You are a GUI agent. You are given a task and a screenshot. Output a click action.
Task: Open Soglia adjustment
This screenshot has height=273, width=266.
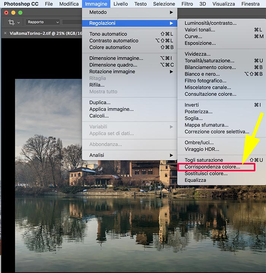[x=222, y=118]
